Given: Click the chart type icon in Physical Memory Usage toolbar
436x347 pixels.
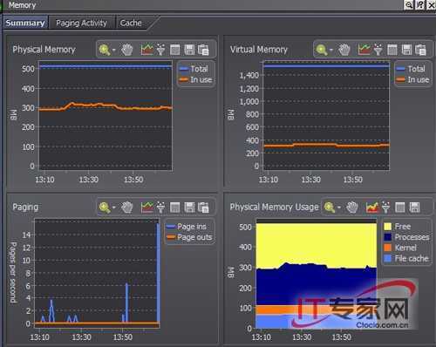Looking at the screenshot, I should tap(372, 208).
